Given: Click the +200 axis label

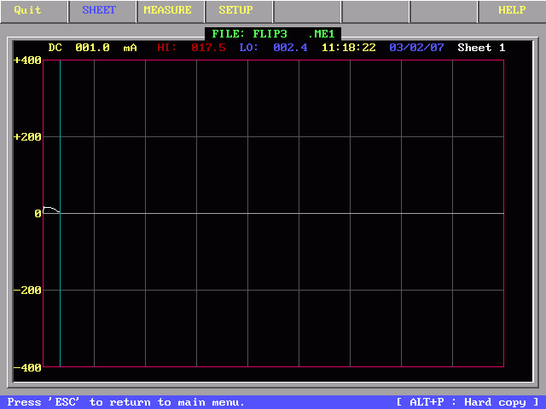Looking at the screenshot, I should tap(27, 137).
